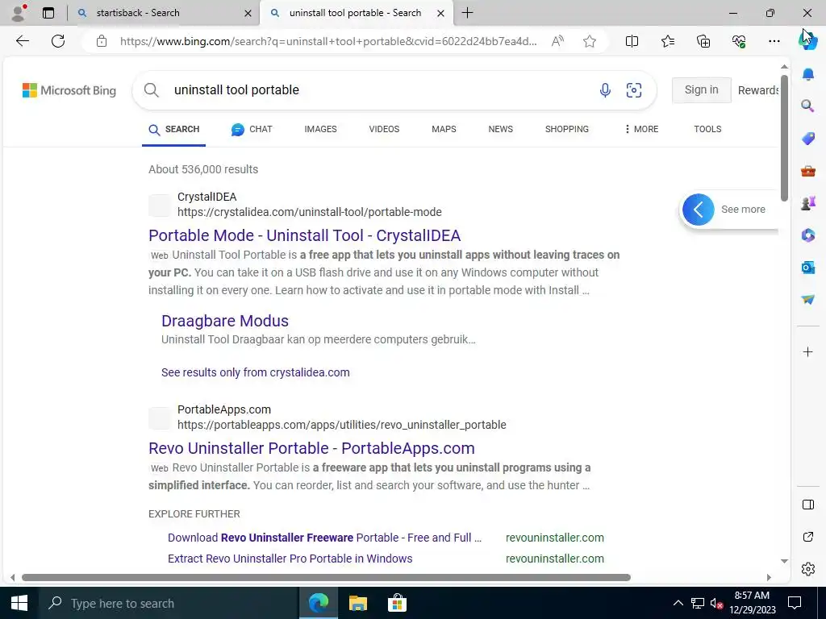826x619 pixels.
Task: Add app to sidebar with plus
Action: coord(808,351)
